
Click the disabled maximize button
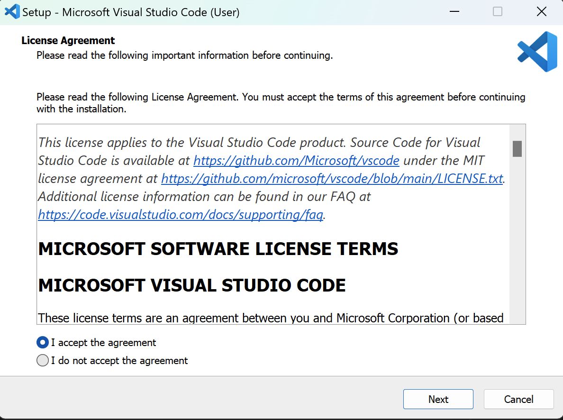498,12
